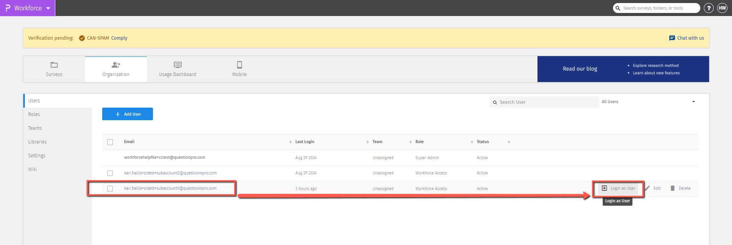Click the Login as User icon

tap(604, 188)
